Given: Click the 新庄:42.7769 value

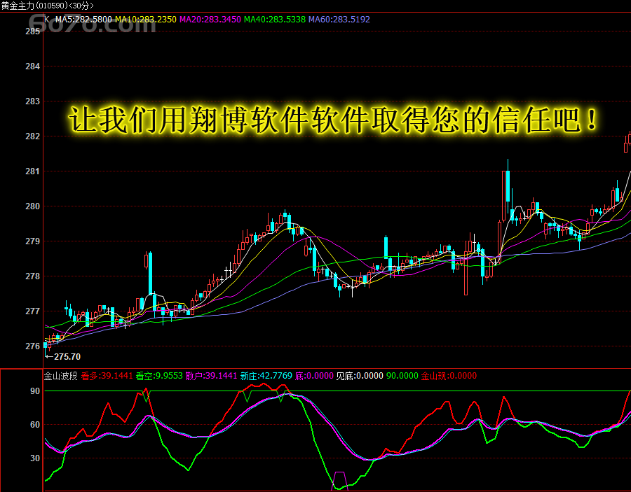Looking at the screenshot, I should 266,376.
